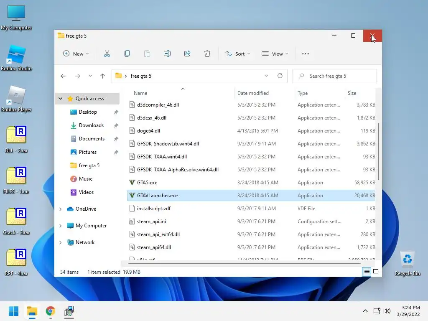This screenshot has width=428, height=321.
Task: Select Downloads in the navigation pane
Action: pos(91,125)
